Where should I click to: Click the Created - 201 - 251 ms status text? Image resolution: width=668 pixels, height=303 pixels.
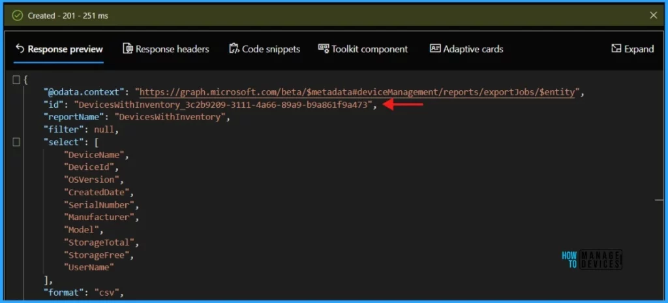(68, 16)
